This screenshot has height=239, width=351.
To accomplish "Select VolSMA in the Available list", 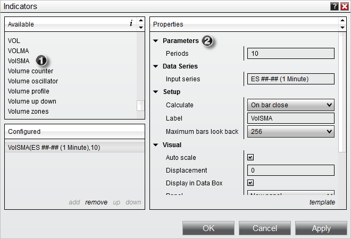I will [x=19, y=61].
